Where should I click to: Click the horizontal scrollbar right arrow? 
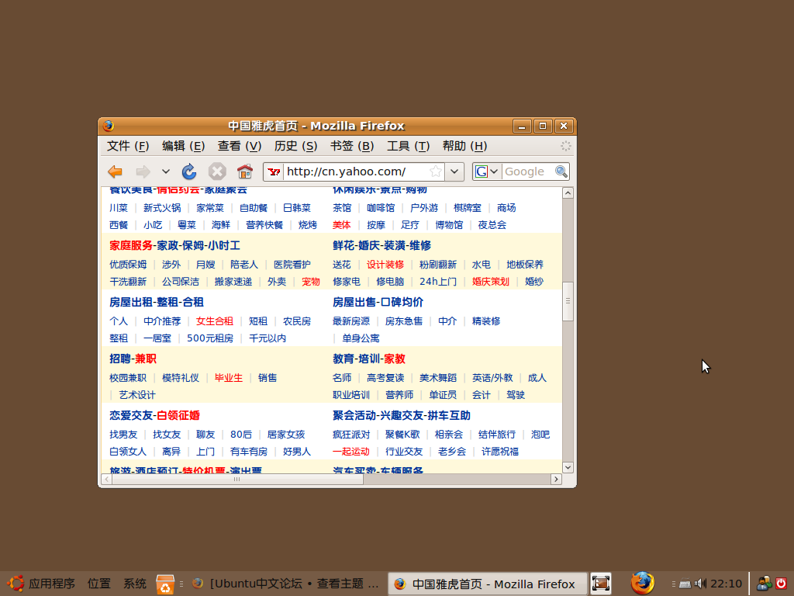click(556, 479)
